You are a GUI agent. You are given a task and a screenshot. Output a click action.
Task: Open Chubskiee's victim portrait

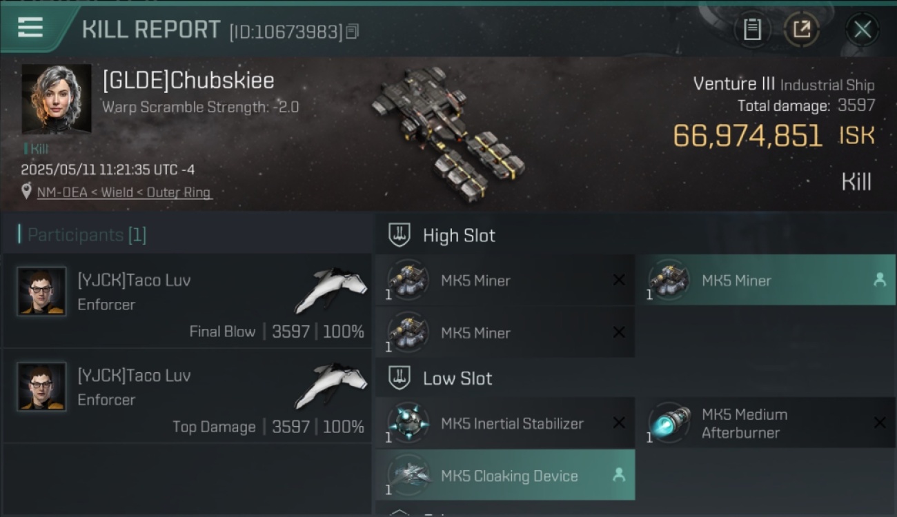[57, 99]
